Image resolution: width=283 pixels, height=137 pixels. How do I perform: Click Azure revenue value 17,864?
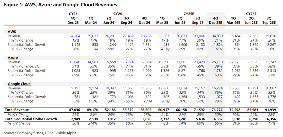pyautogui.click(x=146, y=62)
